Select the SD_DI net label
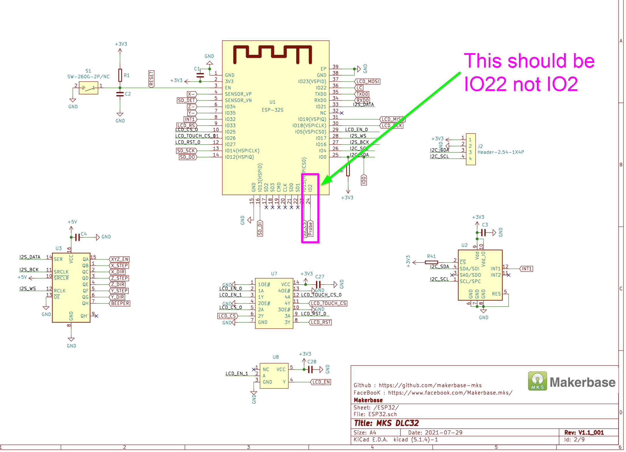626x452 pixels. (260, 228)
